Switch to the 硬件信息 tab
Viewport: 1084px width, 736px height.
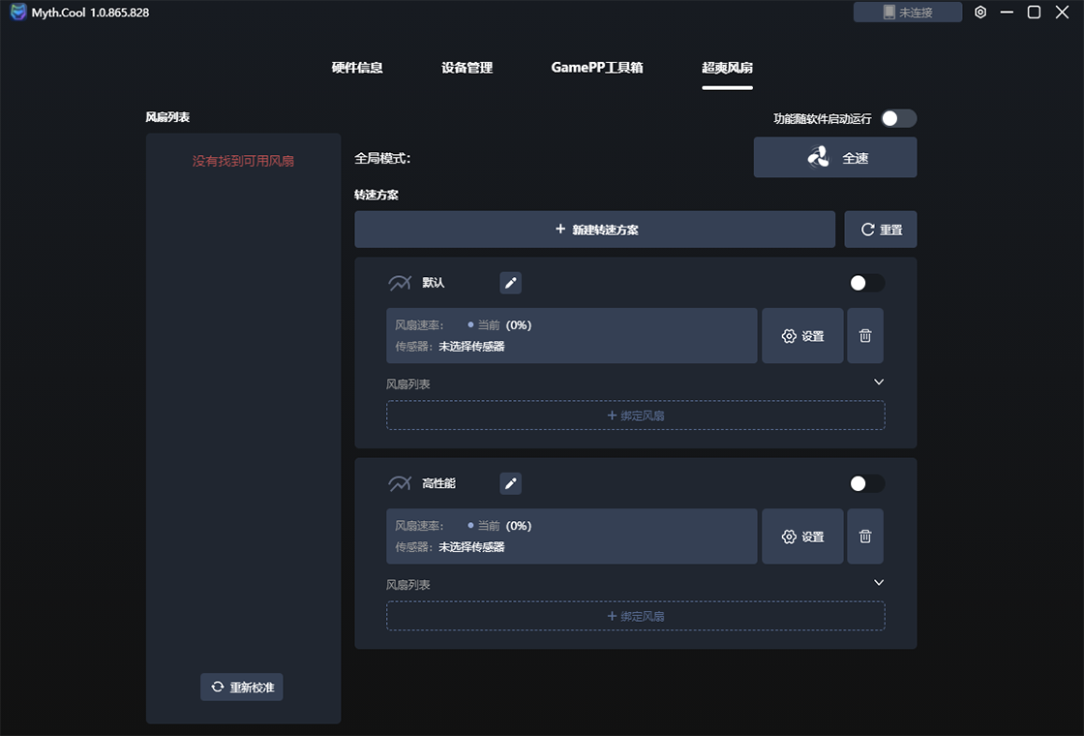pos(357,68)
